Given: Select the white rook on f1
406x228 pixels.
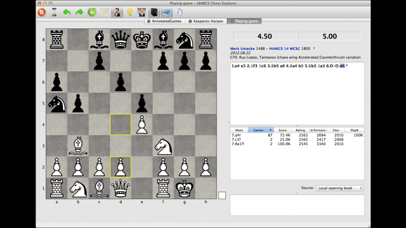Looking at the screenshot, I should coord(163,188).
